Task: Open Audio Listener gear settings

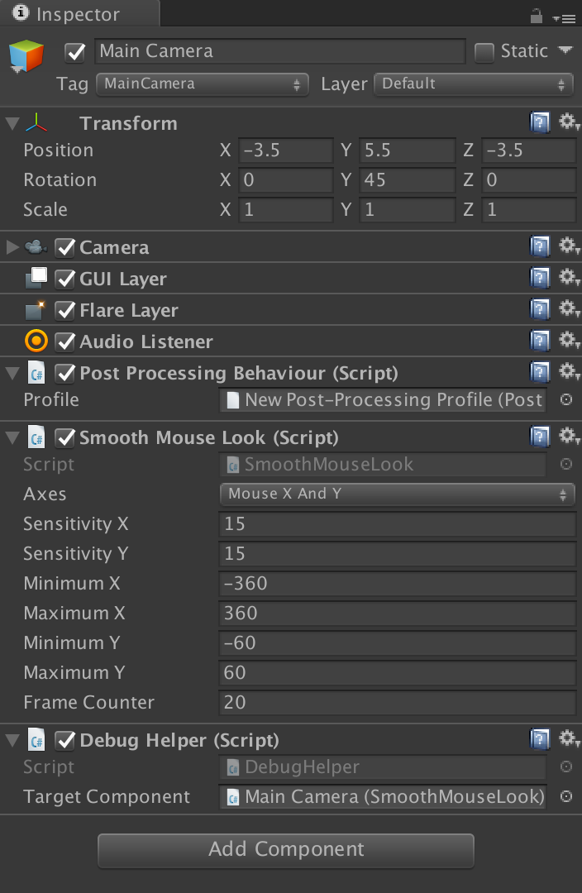Action: tap(568, 340)
